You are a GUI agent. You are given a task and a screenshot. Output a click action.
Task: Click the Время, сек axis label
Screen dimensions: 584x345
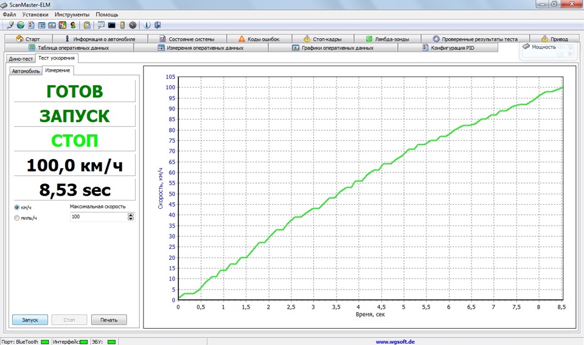coord(370,315)
